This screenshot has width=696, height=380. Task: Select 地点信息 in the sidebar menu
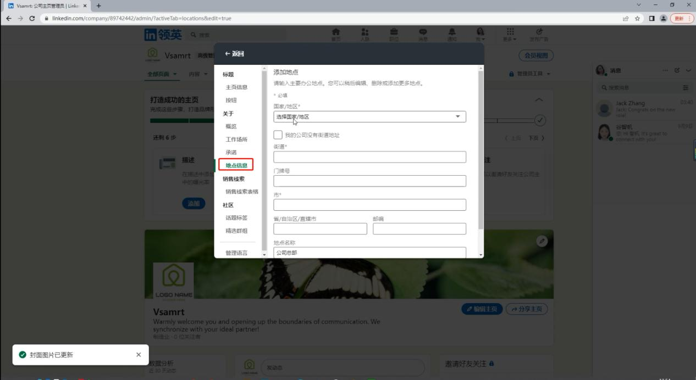pos(236,165)
